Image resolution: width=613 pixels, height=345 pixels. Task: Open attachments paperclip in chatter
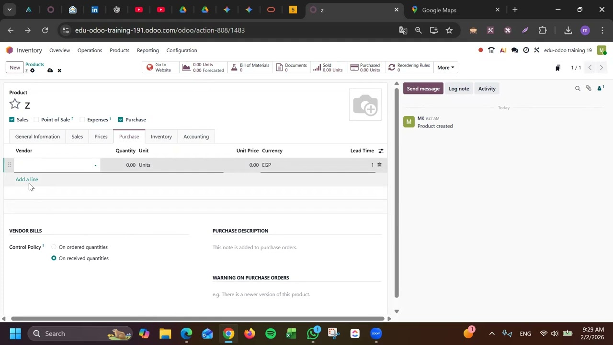click(589, 88)
